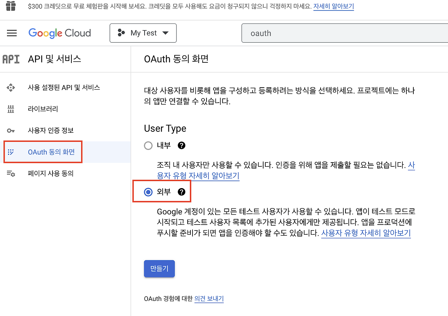This screenshot has height=316, width=448.
Task: Open the 페이지 사용 동의 sidebar item
Action: pyautogui.click(x=65, y=173)
